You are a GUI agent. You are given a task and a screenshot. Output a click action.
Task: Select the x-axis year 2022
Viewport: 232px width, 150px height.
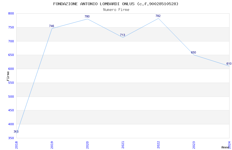tap(159, 145)
